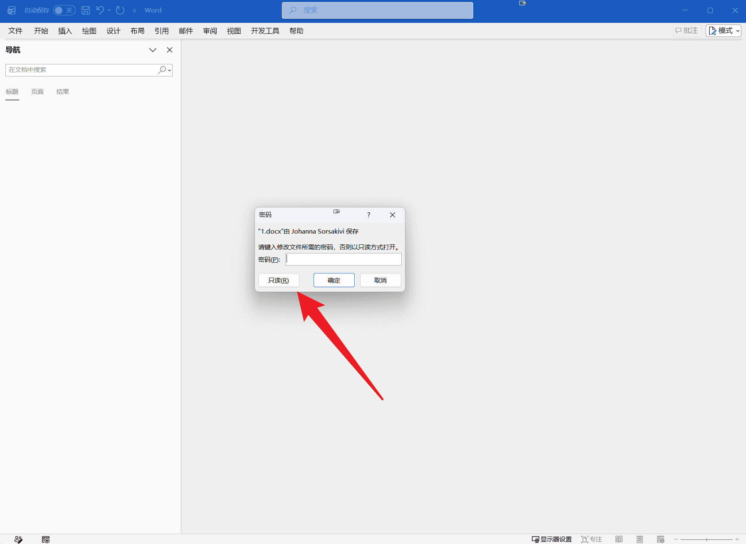The height and width of the screenshot is (544, 746).
Task: Open the 视图 tab
Action: coord(234,31)
